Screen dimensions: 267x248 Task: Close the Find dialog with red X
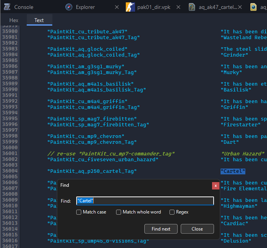coord(216,186)
